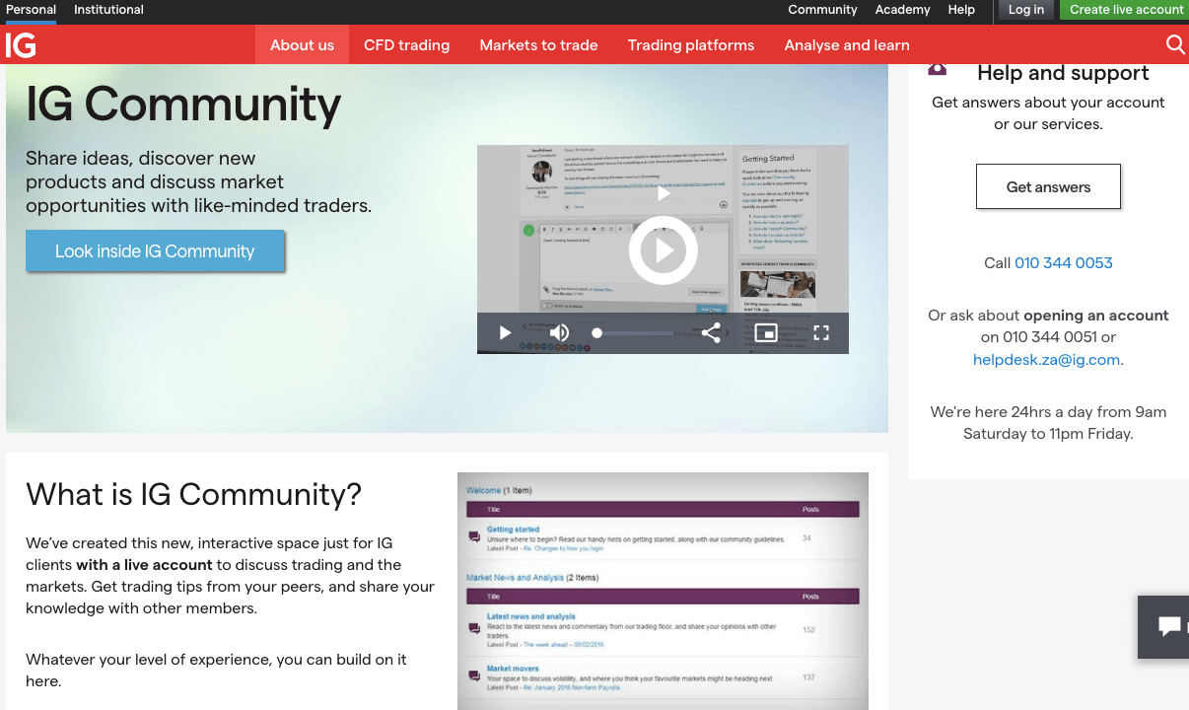
Task: Switch to the Personal tab
Action: pyautogui.click(x=31, y=10)
